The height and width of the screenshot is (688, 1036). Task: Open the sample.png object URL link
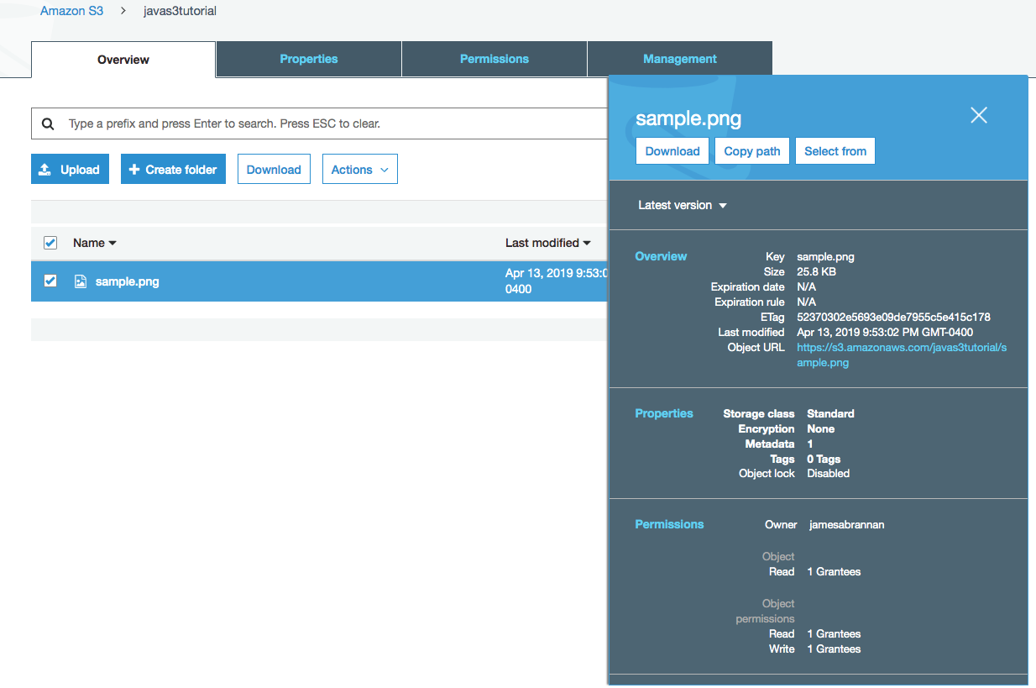(x=901, y=348)
